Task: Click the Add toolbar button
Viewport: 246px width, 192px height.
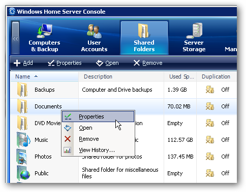Action: tap(23, 63)
